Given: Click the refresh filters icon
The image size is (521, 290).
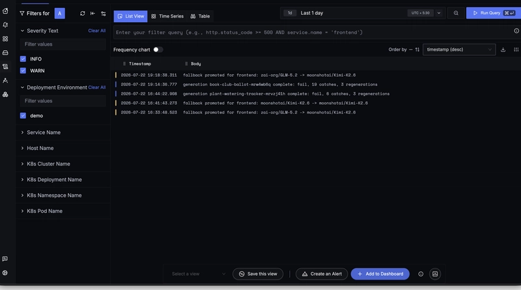Looking at the screenshot, I should pyautogui.click(x=83, y=13).
